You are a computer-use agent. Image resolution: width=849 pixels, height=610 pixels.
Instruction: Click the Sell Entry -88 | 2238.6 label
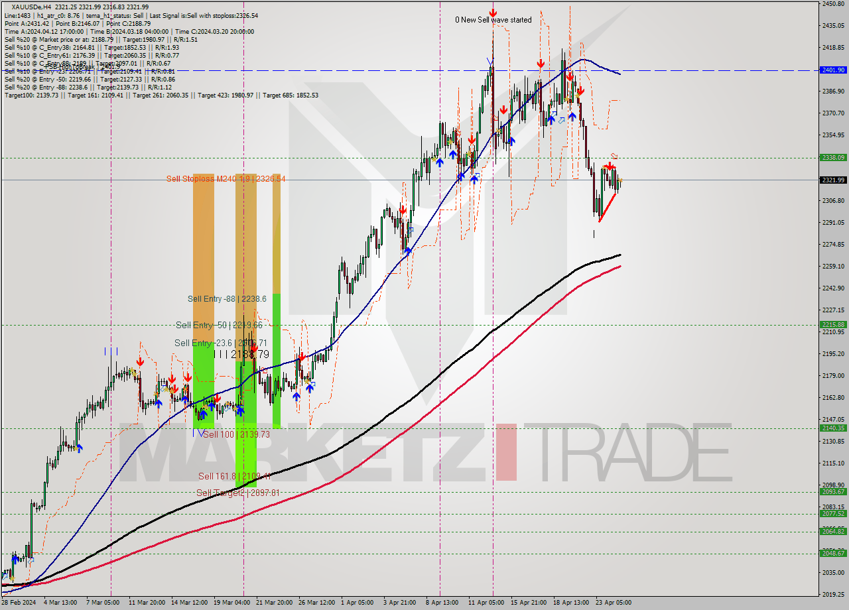pyautogui.click(x=227, y=299)
